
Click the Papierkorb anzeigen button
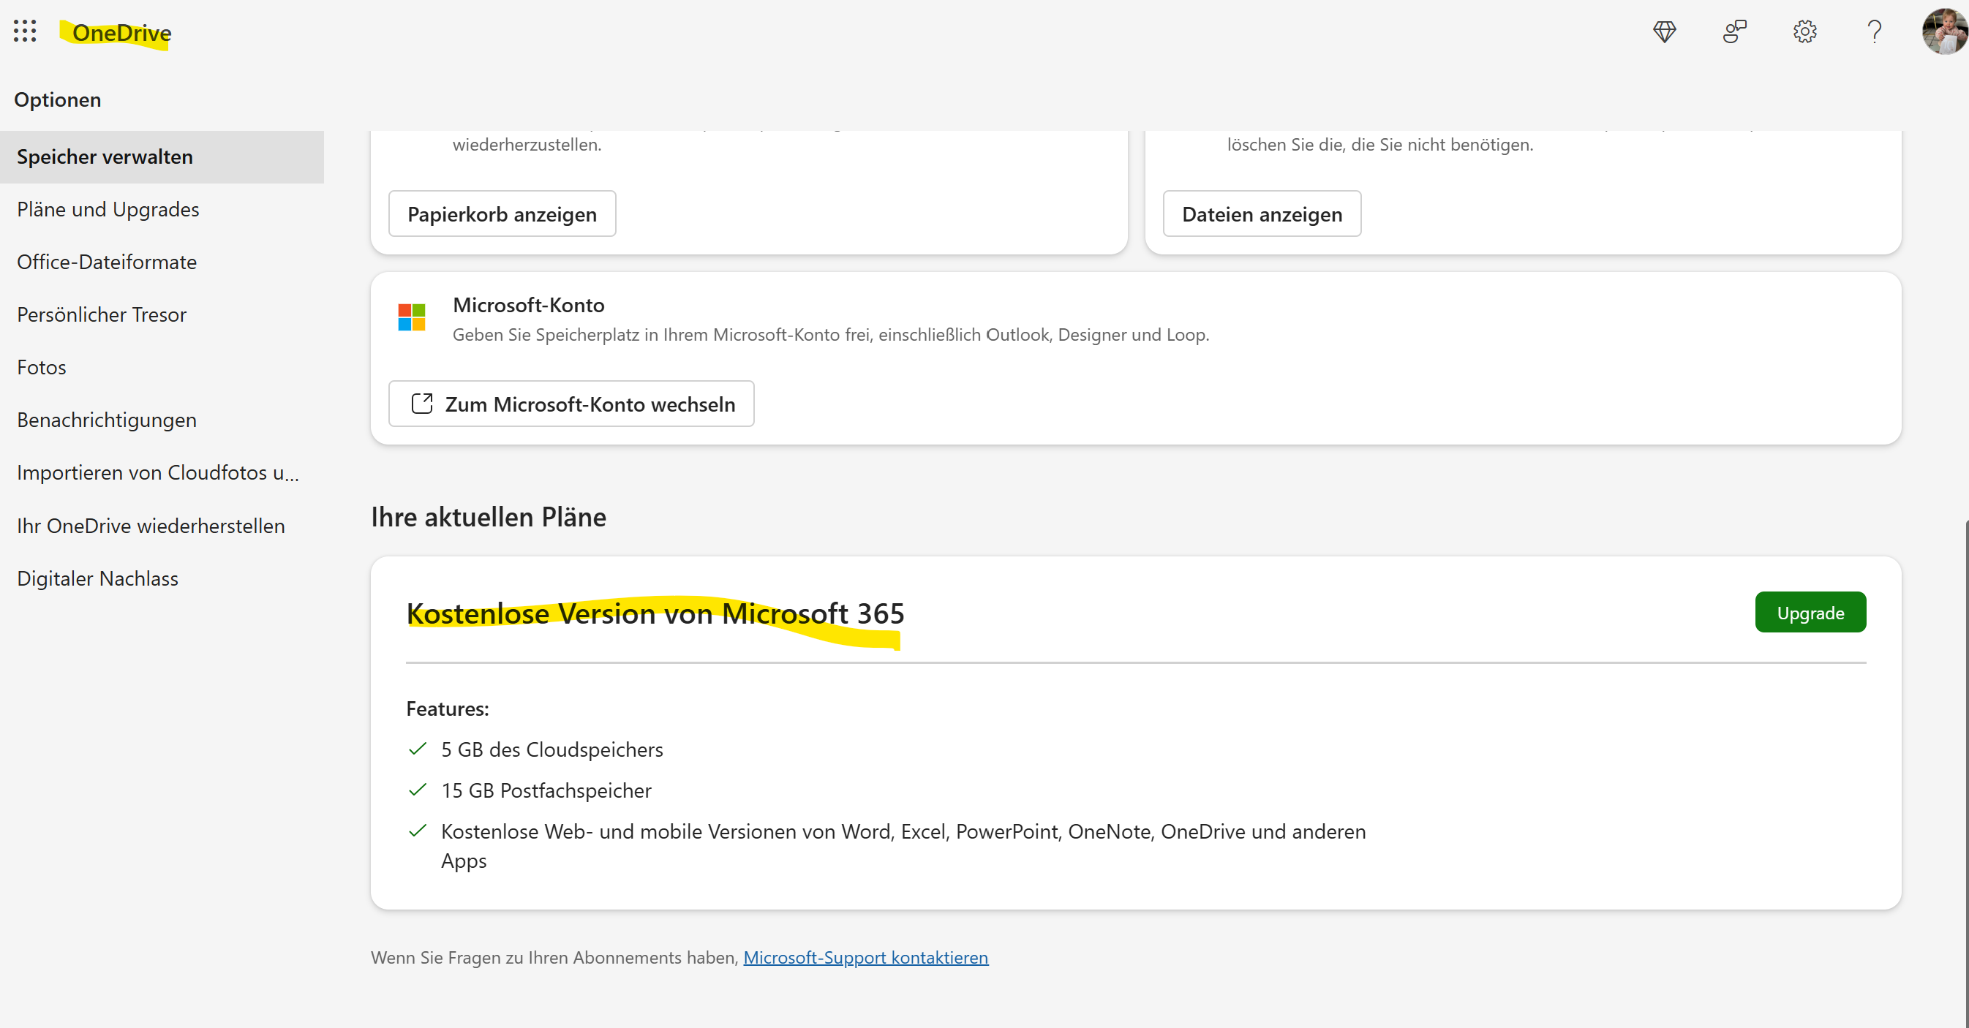point(502,214)
